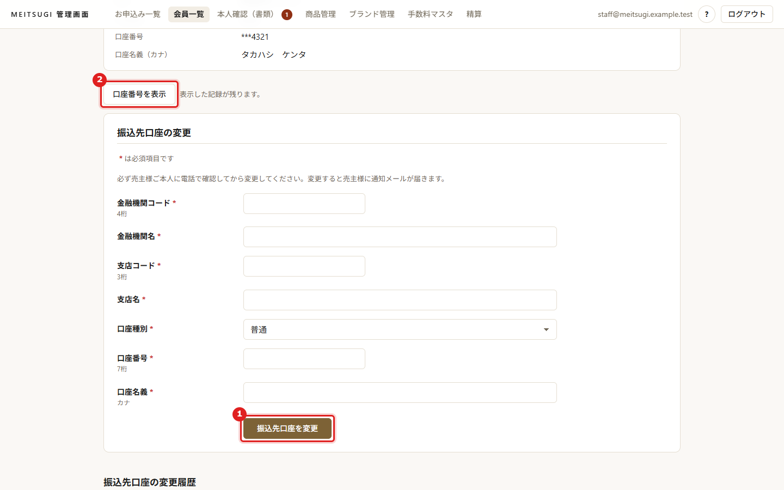Submit with 振込先口座を変更 button
784x490 pixels.
[287, 428]
